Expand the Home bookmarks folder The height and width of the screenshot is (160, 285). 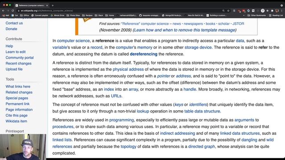point(110,16)
